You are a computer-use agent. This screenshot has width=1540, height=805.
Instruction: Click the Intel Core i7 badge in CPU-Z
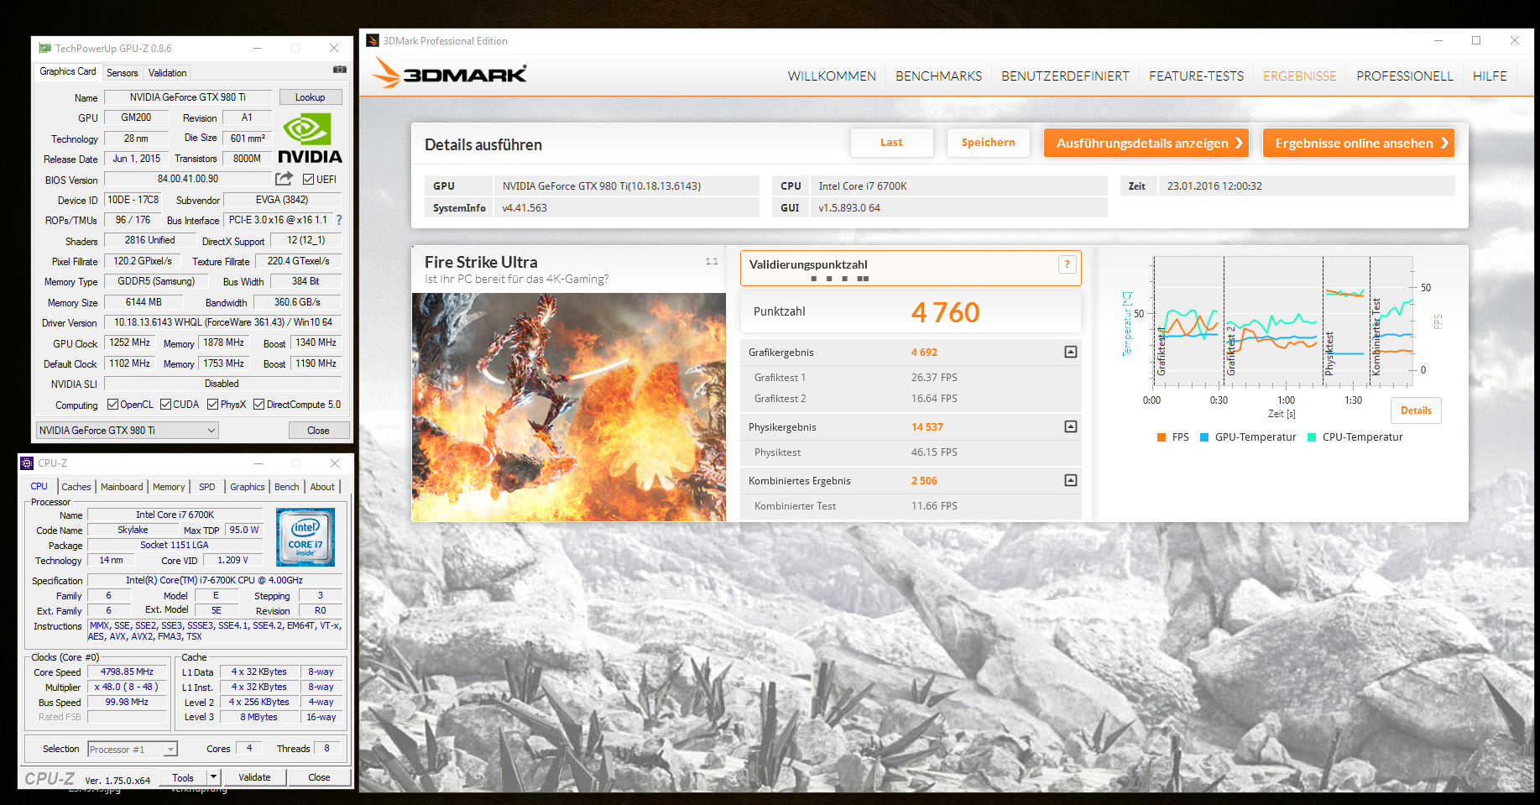[x=305, y=537]
